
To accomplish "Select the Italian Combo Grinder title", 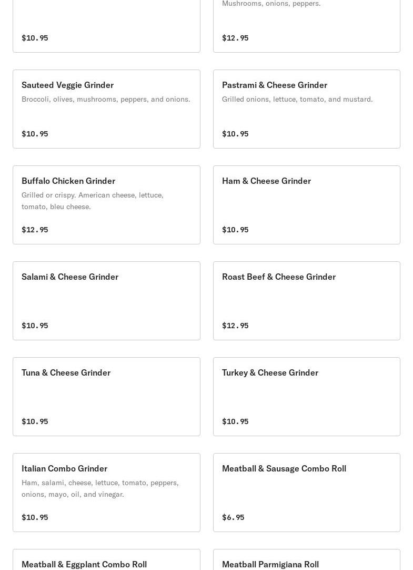I will click(x=64, y=468).
